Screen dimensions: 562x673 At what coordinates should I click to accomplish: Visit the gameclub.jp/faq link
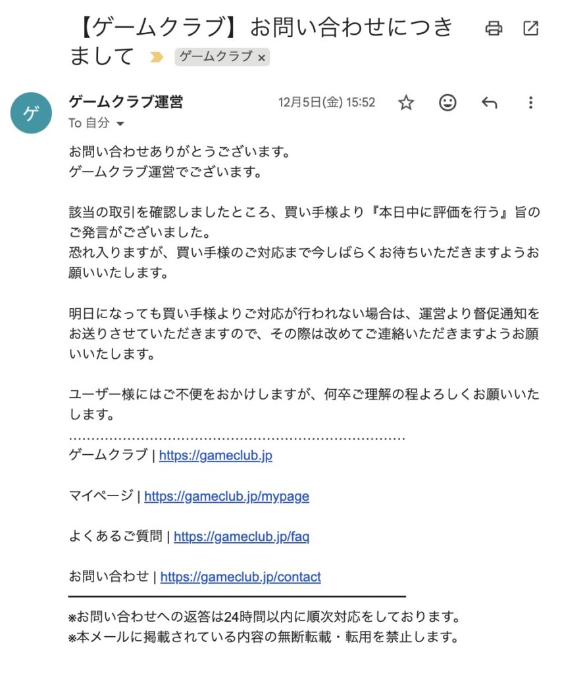(x=242, y=536)
